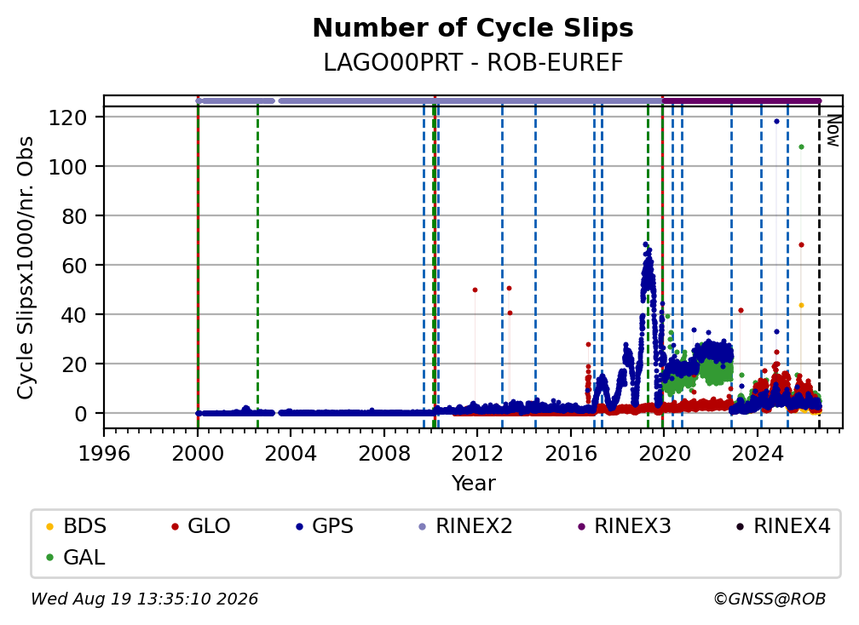This screenshot has width=859, height=625.
Task: Click the yellow BDS legend marker
Action: (x=49, y=526)
